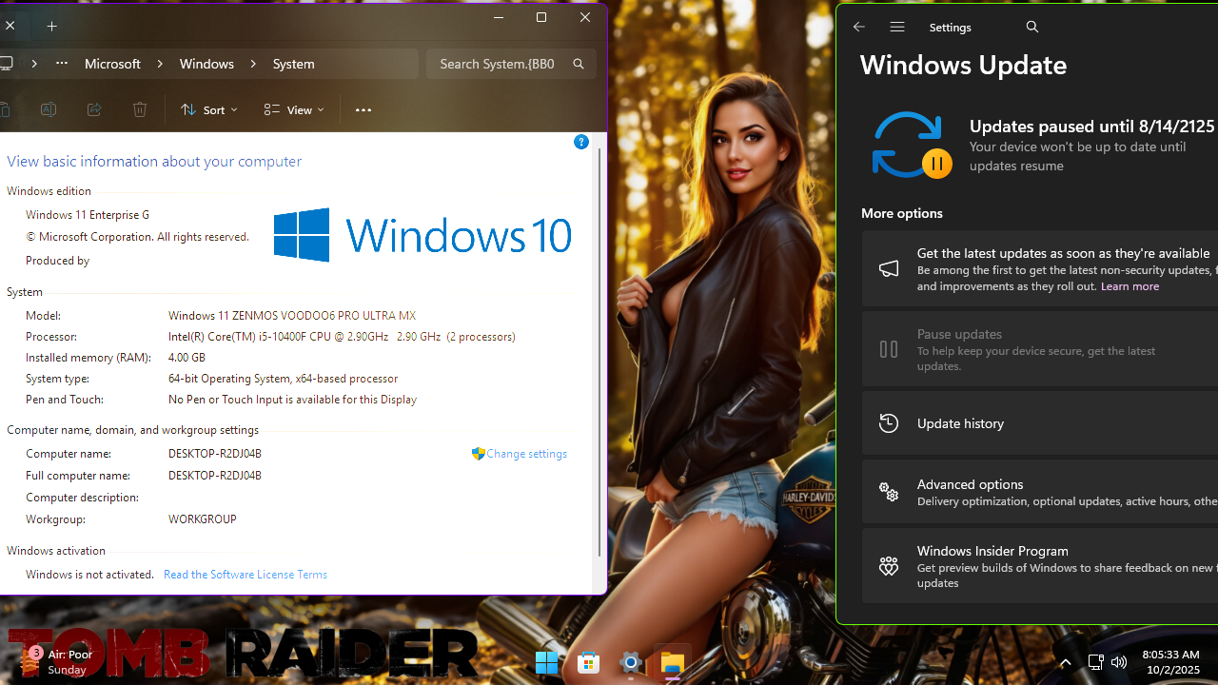Click the gears icon for Advanced options

pyautogui.click(x=889, y=492)
